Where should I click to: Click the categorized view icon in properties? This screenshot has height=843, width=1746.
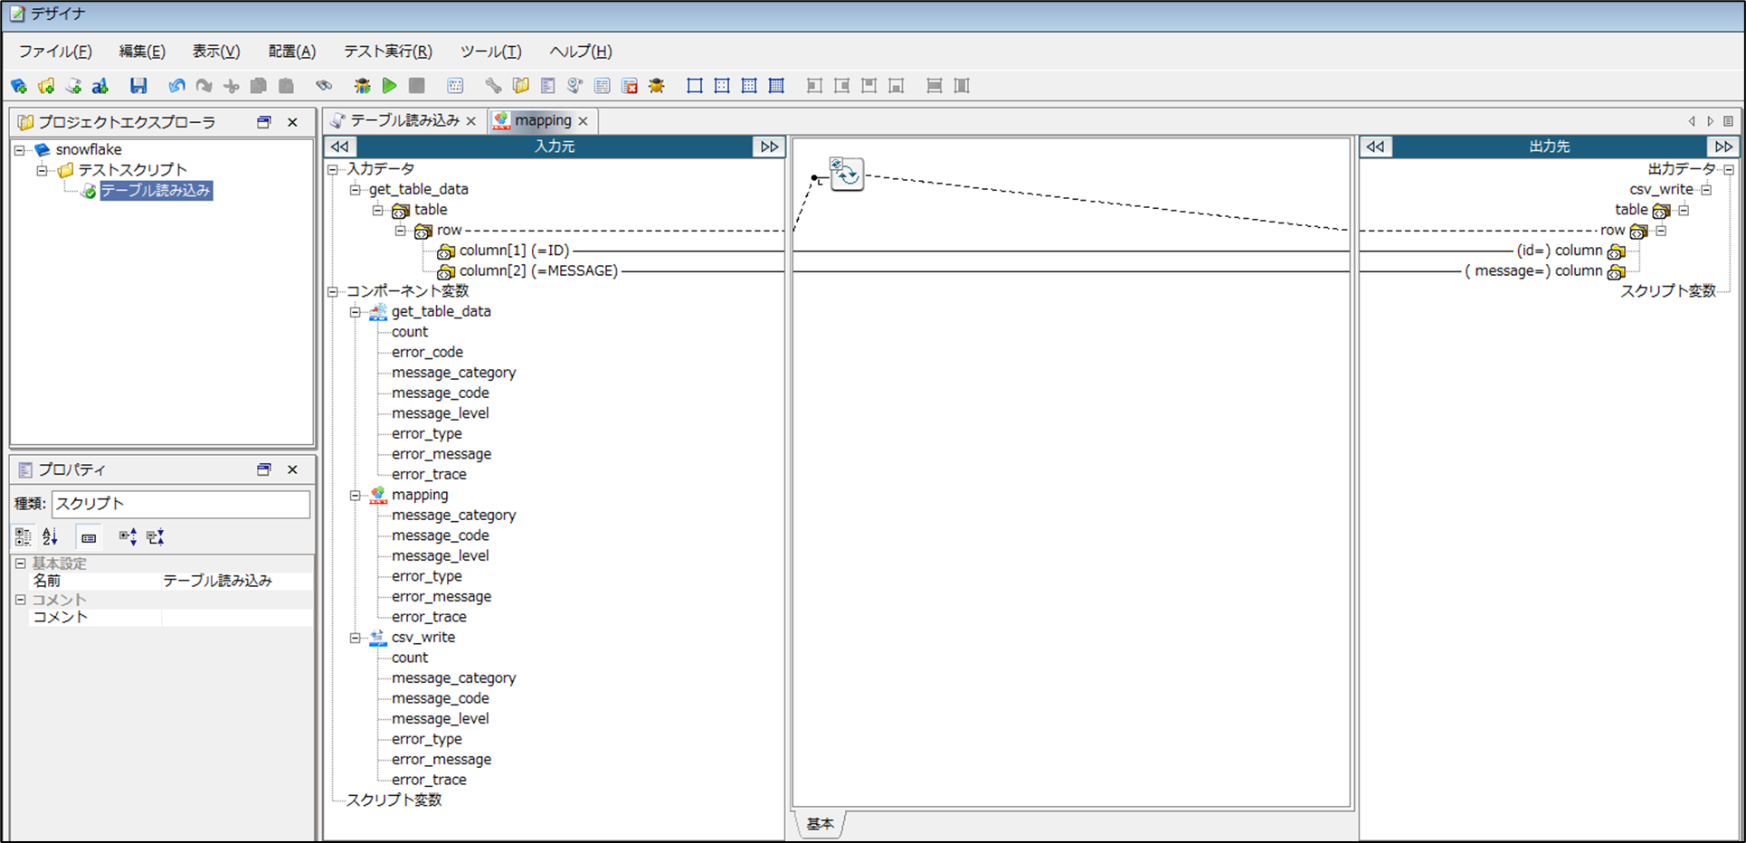coord(23,537)
